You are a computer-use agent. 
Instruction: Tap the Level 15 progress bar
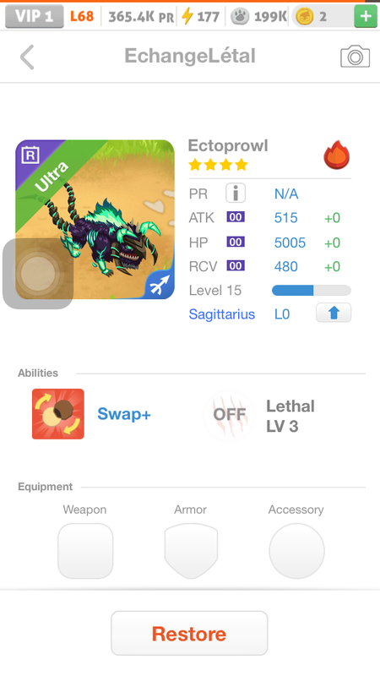311,290
